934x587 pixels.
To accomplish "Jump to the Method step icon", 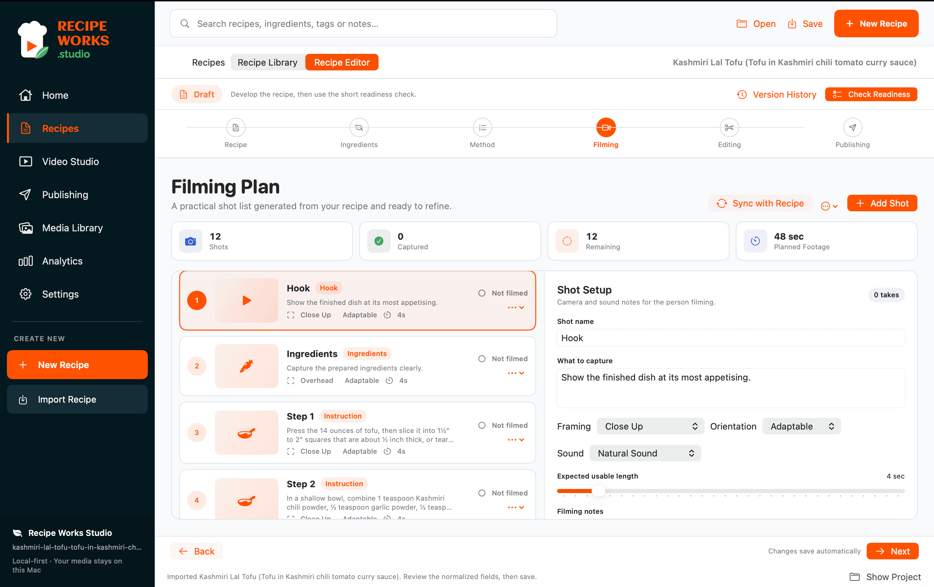I will 482,127.
